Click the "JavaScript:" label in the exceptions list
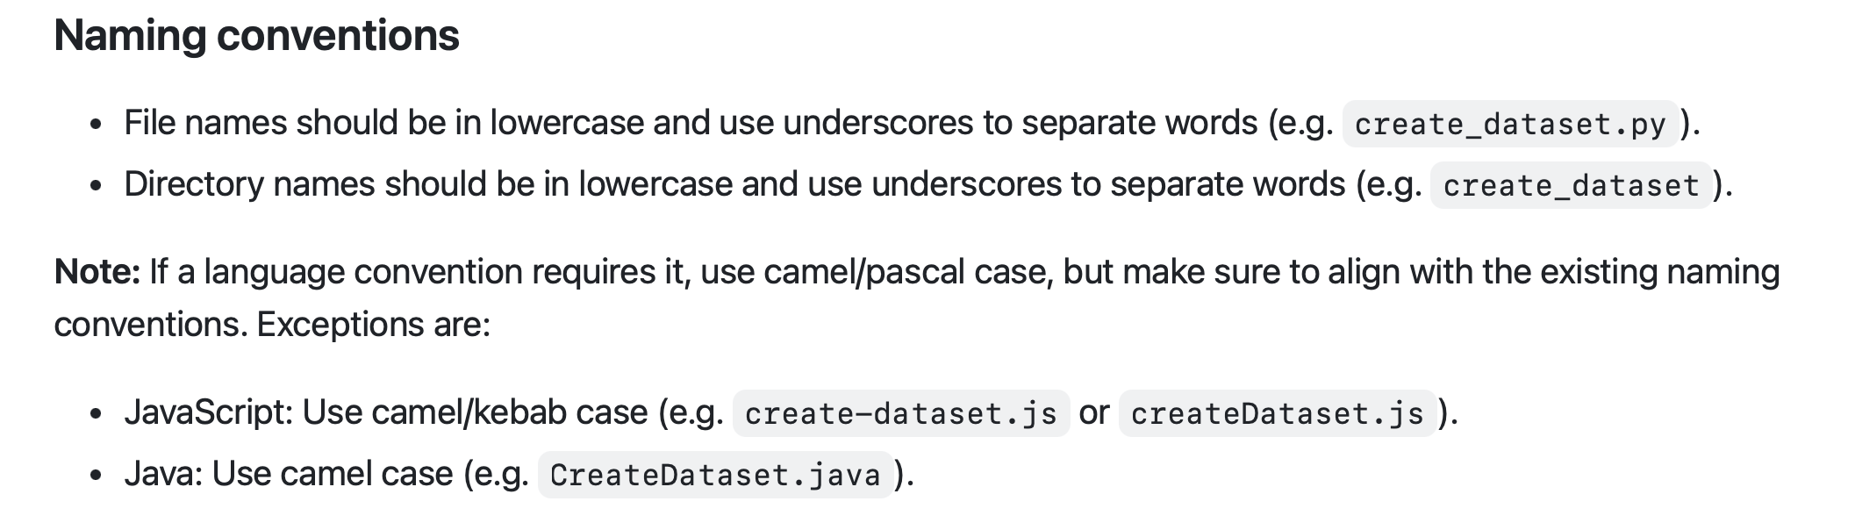This screenshot has width=1855, height=530. click(209, 412)
